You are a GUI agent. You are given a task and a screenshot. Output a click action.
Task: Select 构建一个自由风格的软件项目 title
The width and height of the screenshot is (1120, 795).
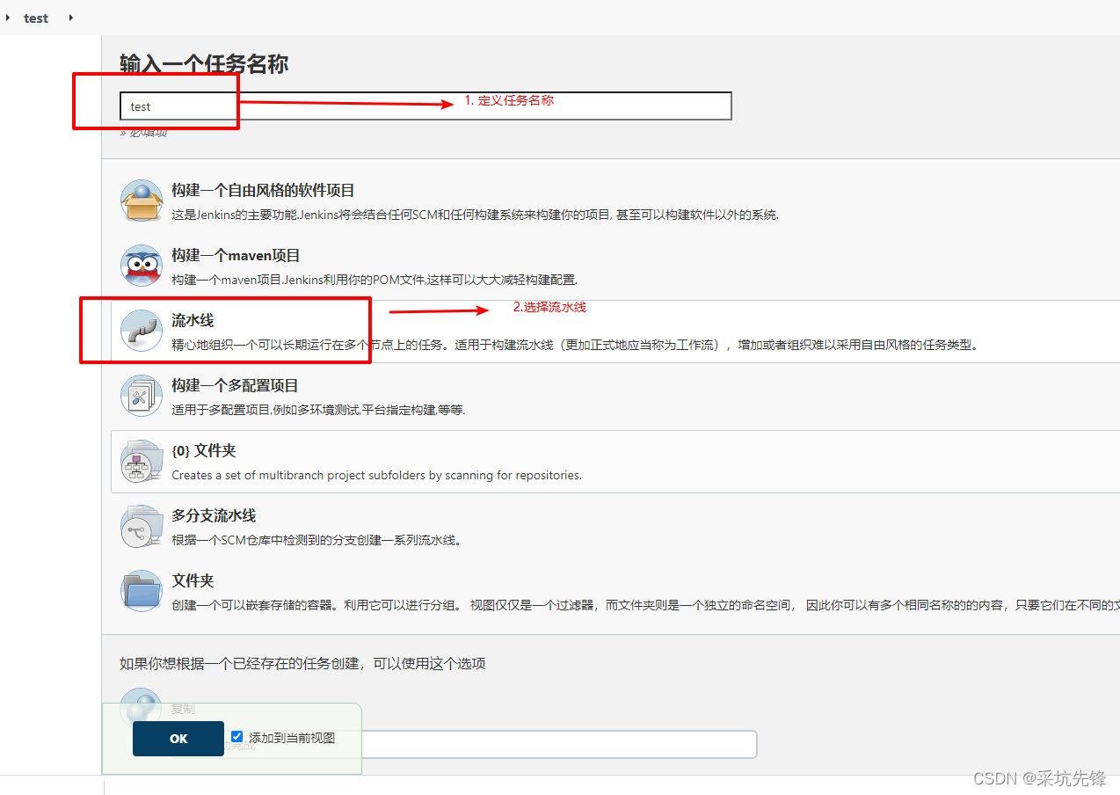(x=263, y=190)
